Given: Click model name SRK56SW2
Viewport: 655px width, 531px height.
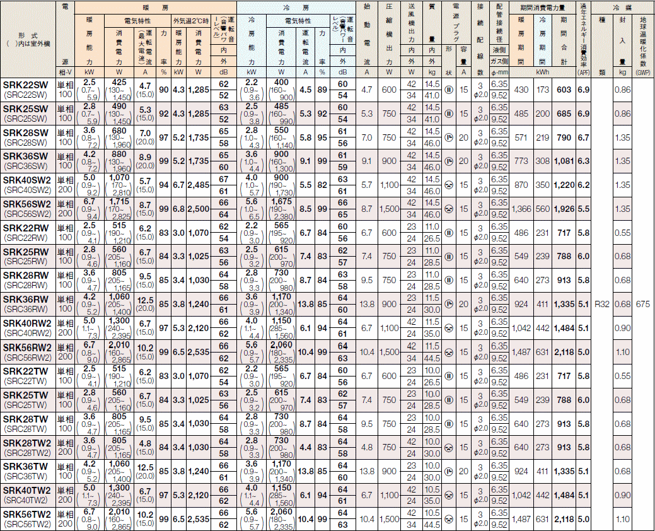Looking at the screenshot, I should tap(27, 204).
